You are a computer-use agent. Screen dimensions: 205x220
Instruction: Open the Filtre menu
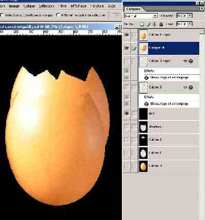[62, 6]
